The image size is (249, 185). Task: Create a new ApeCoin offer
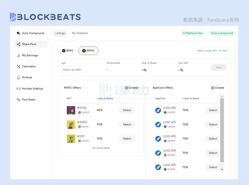click(217, 88)
